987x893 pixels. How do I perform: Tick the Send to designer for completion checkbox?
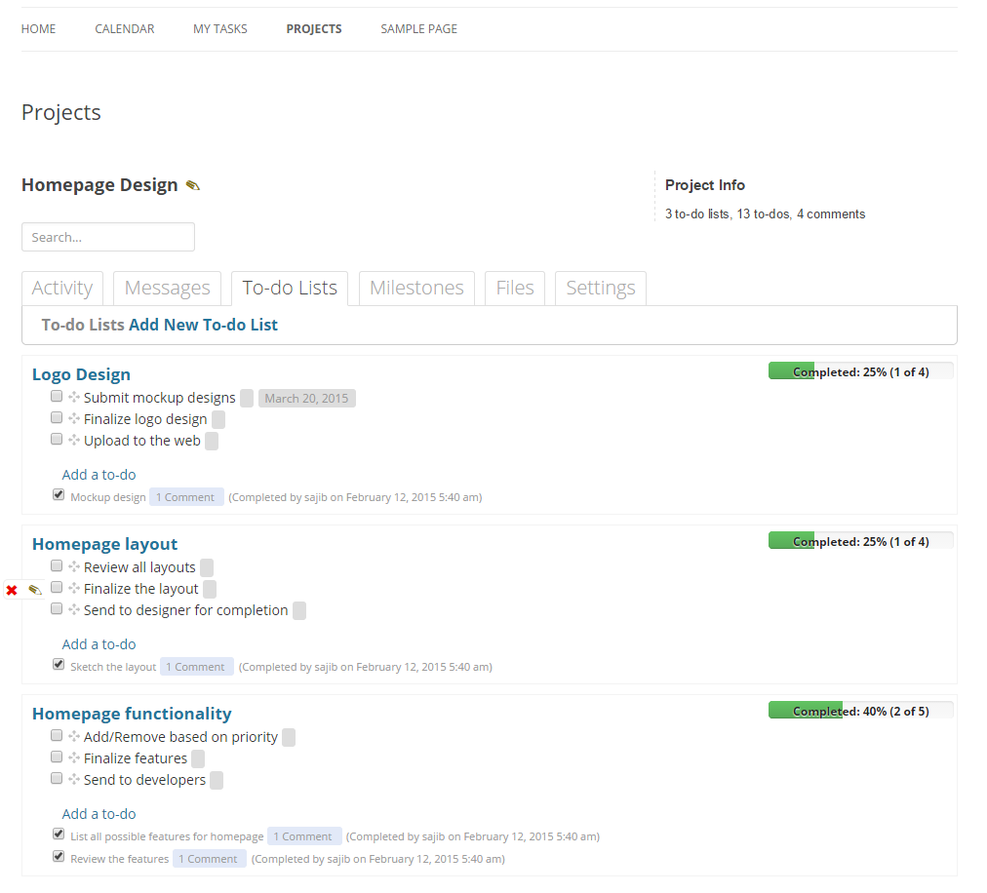[x=57, y=608]
